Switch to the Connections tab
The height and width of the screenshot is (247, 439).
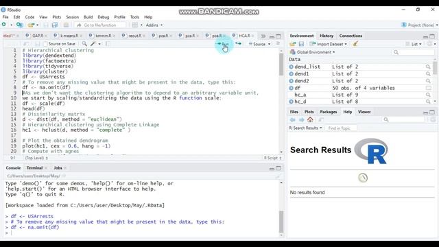tap(351, 36)
